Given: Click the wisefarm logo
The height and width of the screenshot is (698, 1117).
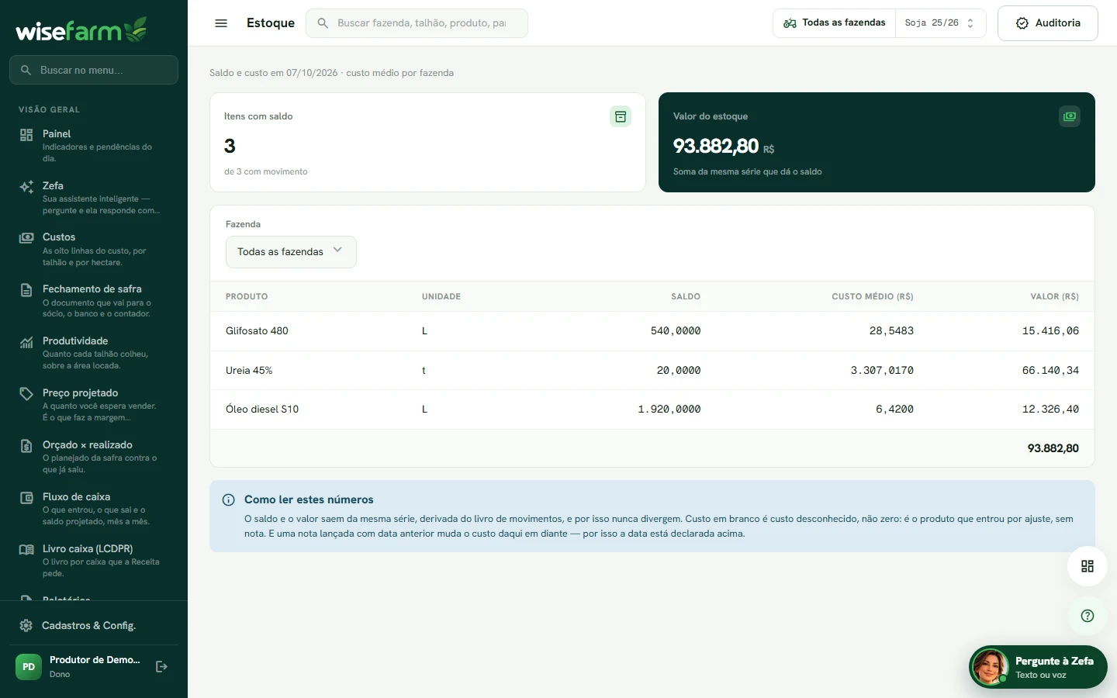Looking at the screenshot, I should pyautogui.click(x=81, y=29).
